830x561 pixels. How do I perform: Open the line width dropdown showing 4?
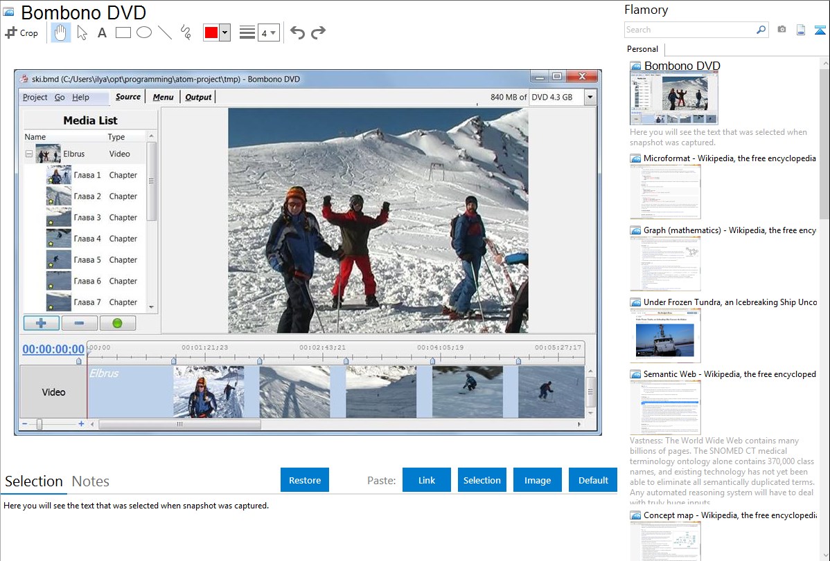pos(269,33)
